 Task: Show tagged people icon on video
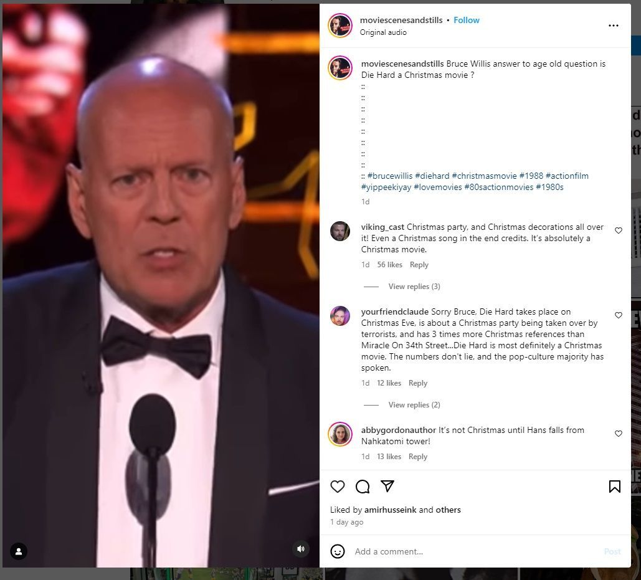19,551
